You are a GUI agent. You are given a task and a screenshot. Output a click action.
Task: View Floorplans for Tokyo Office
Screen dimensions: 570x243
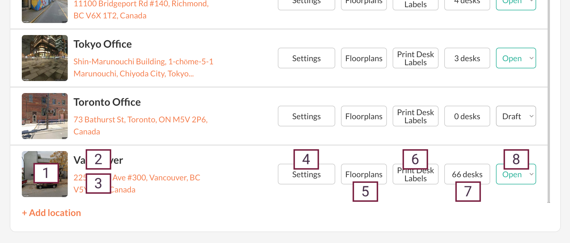(364, 58)
